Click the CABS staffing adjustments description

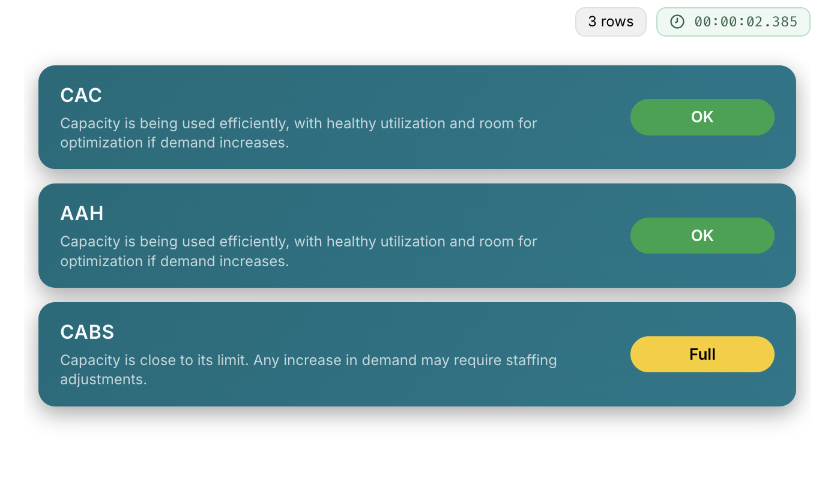309,369
